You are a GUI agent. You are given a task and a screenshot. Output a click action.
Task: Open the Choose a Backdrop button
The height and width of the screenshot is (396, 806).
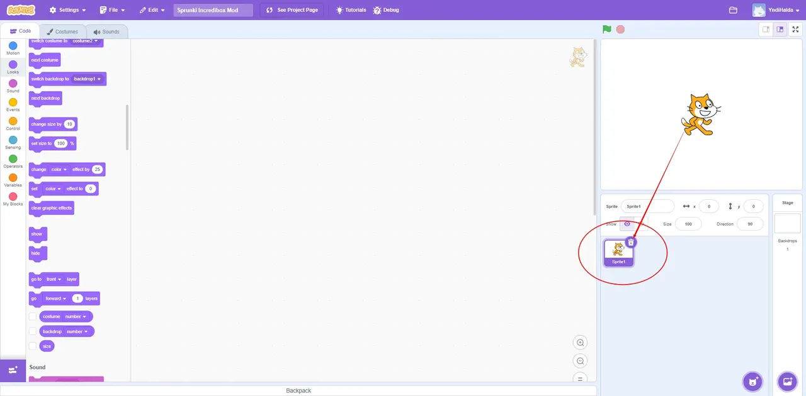787,381
